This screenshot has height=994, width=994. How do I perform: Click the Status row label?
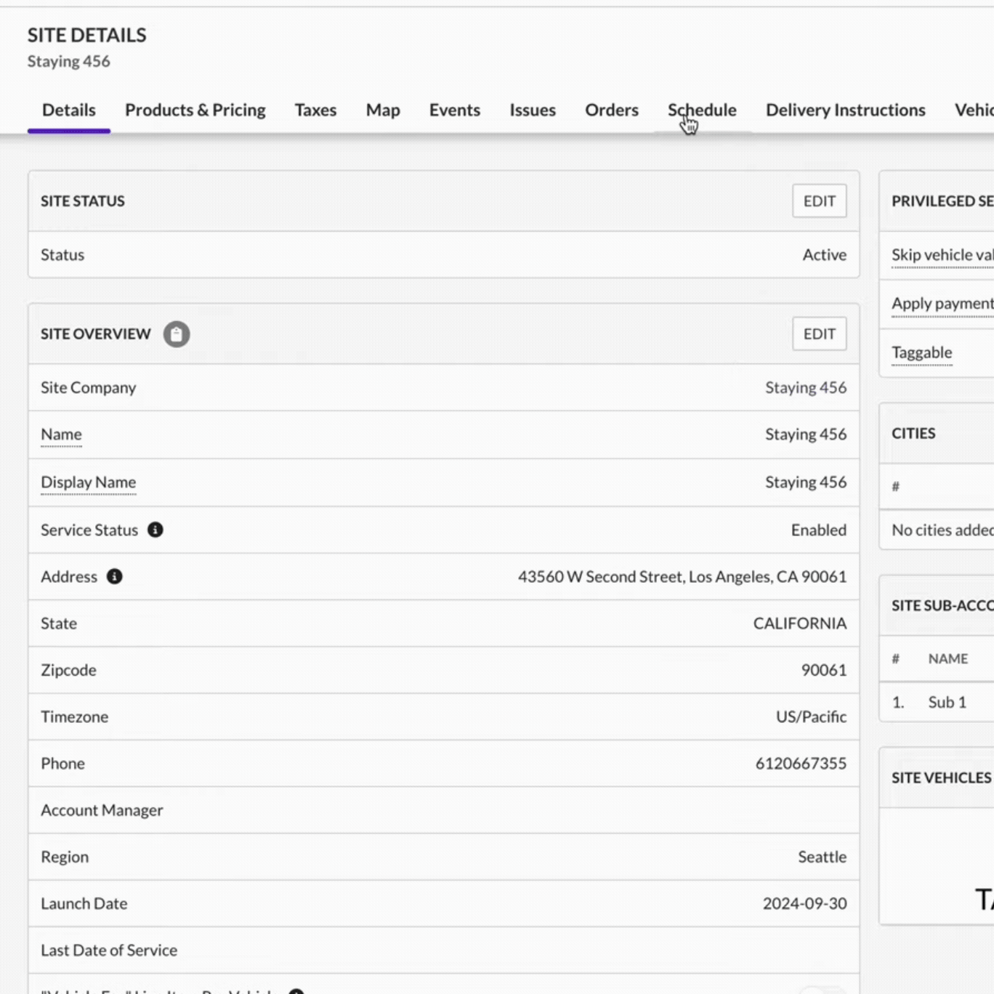pyautogui.click(x=62, y=255)
